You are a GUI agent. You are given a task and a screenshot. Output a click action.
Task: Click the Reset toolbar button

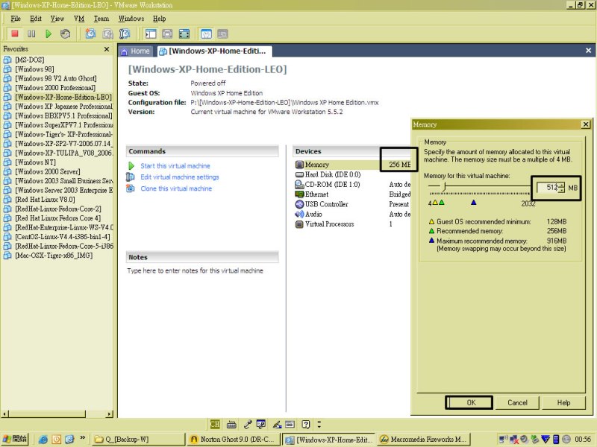pyautogui.click(x=65, y=34)
